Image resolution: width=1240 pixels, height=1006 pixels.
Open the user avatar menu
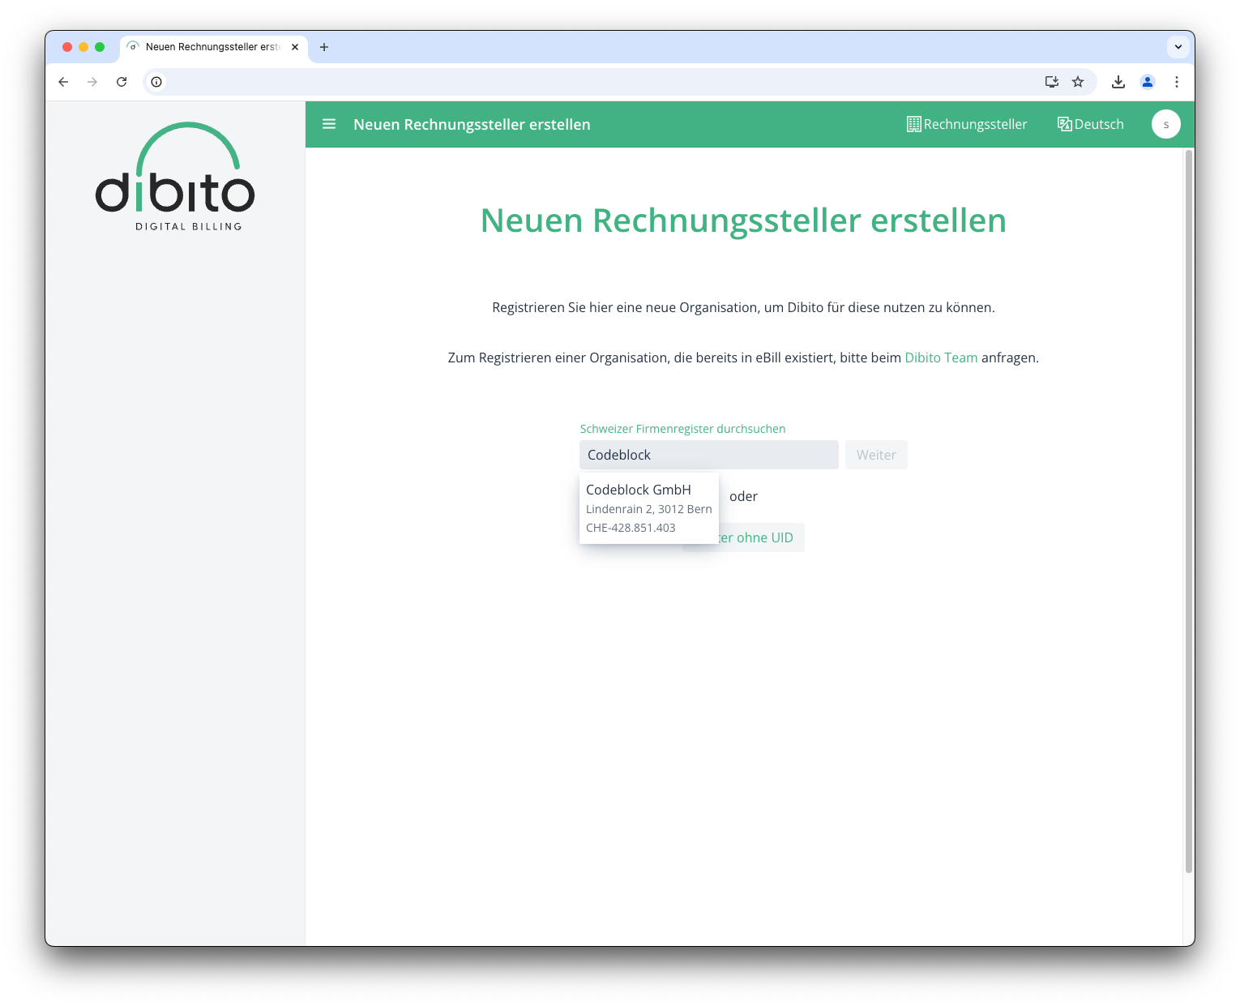tap(1165, 124)
